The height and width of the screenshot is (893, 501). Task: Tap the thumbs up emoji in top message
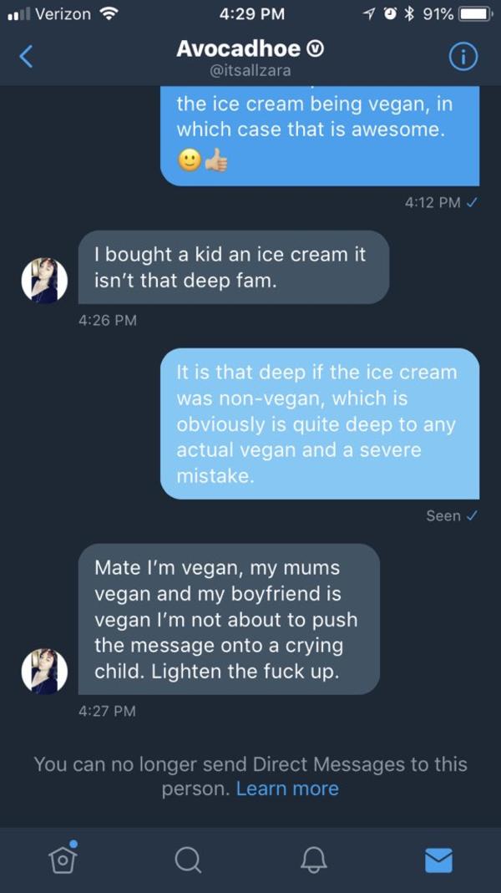coord(216,161)
